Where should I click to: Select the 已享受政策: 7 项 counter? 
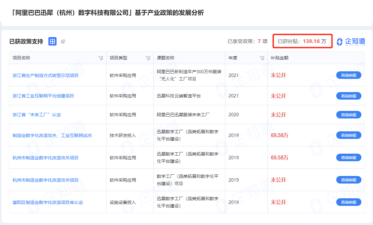click(x=248, y=41)
